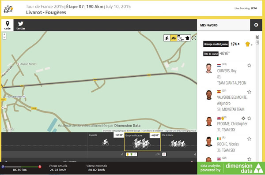
Task: Click ROCHE, Nicolas rider photo
Action: (209, 141)
